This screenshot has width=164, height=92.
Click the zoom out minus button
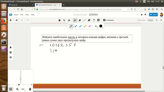click(x=9, y=85)
